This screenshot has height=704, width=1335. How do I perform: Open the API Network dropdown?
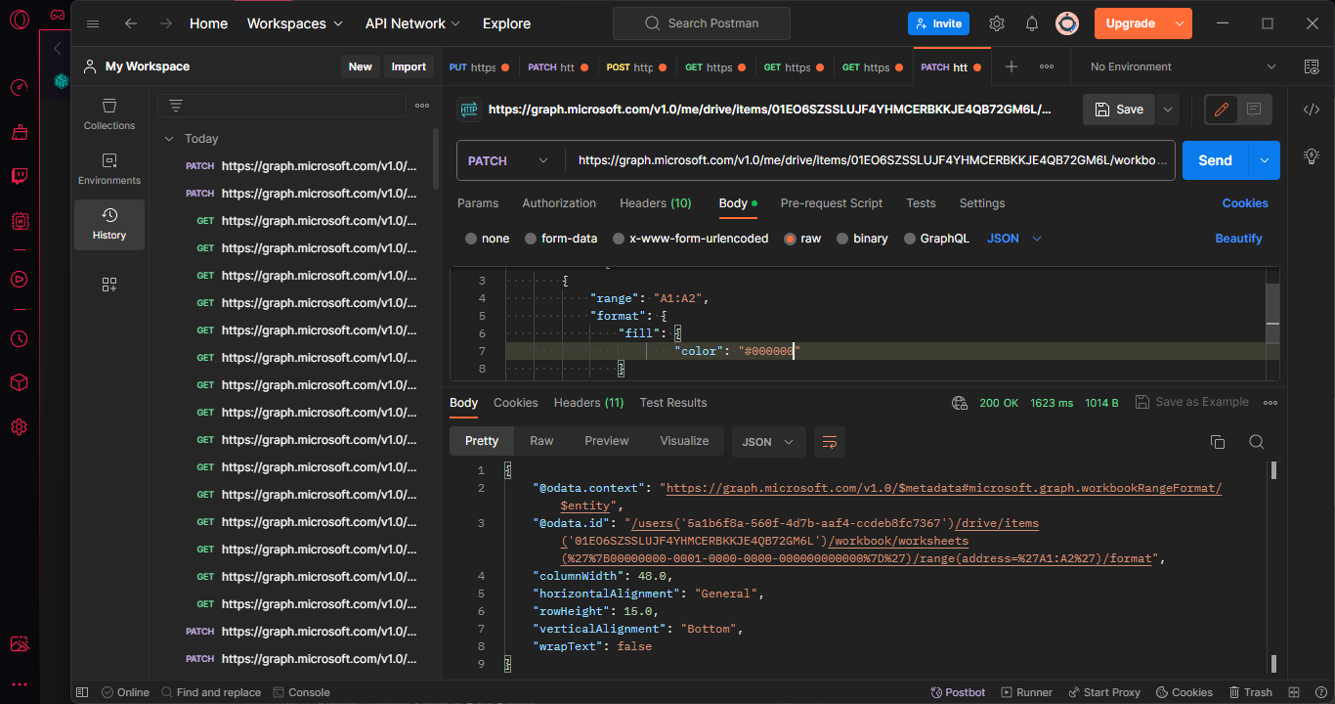tap(414, 23)
